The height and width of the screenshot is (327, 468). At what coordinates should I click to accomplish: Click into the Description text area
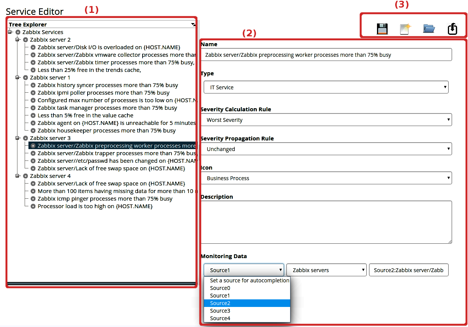click(x=326, y=222)
